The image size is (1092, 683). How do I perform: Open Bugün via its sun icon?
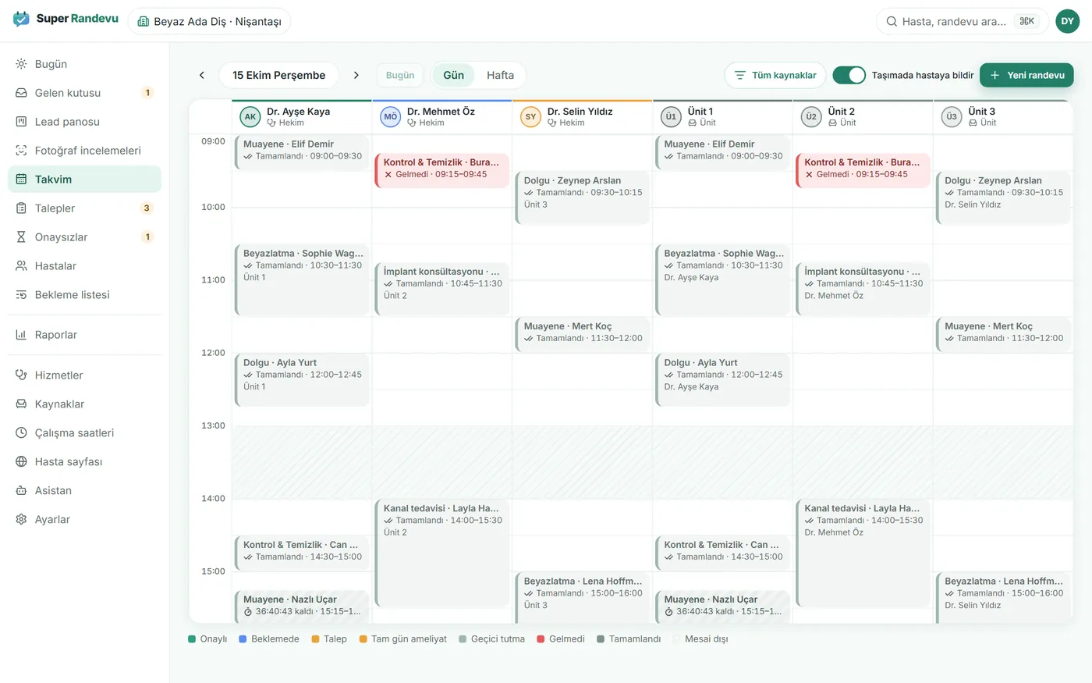tap(21, 64)
